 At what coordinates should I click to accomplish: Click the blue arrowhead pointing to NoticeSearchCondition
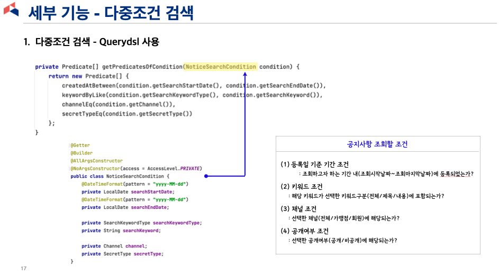click(245, 75)
